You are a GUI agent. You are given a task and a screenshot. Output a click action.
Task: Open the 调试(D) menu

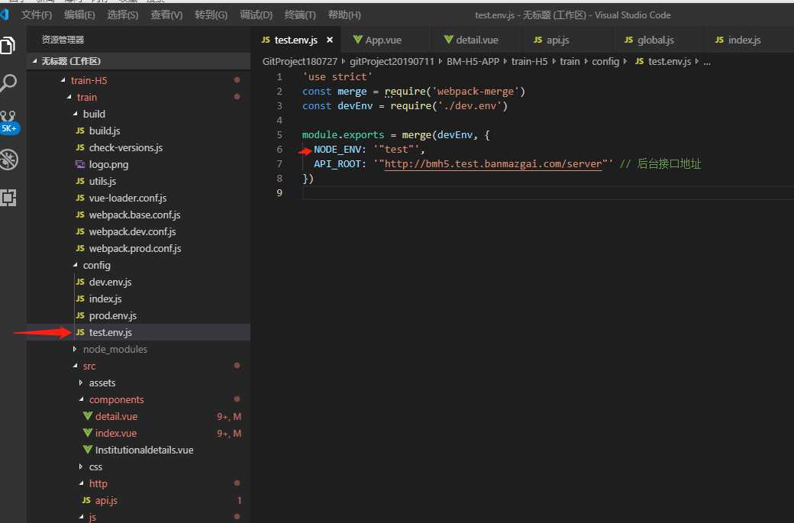click(256, 15)
